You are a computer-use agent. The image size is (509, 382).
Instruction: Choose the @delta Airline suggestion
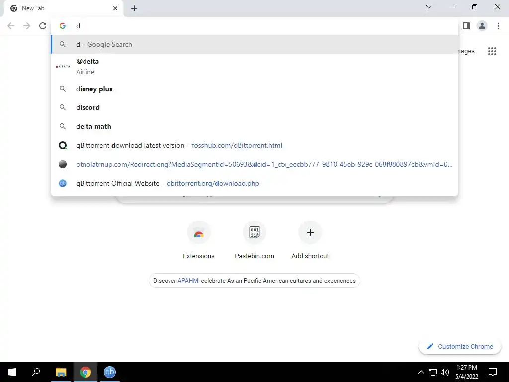(x=254, y=66)
